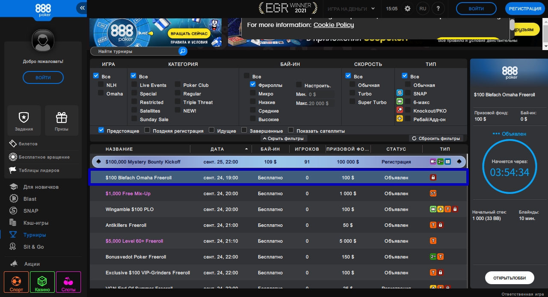
Task: Open the Слоты cherry tile
Action: [68, 282]
